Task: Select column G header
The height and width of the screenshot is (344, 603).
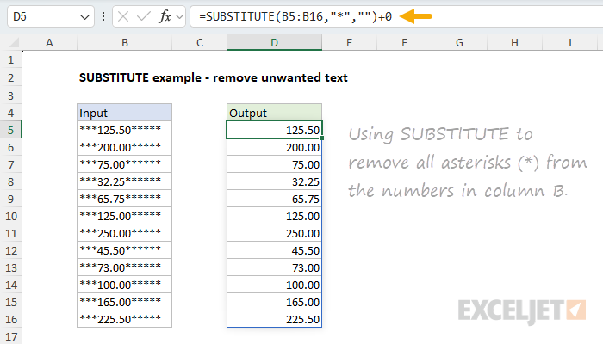Action: 459,43
